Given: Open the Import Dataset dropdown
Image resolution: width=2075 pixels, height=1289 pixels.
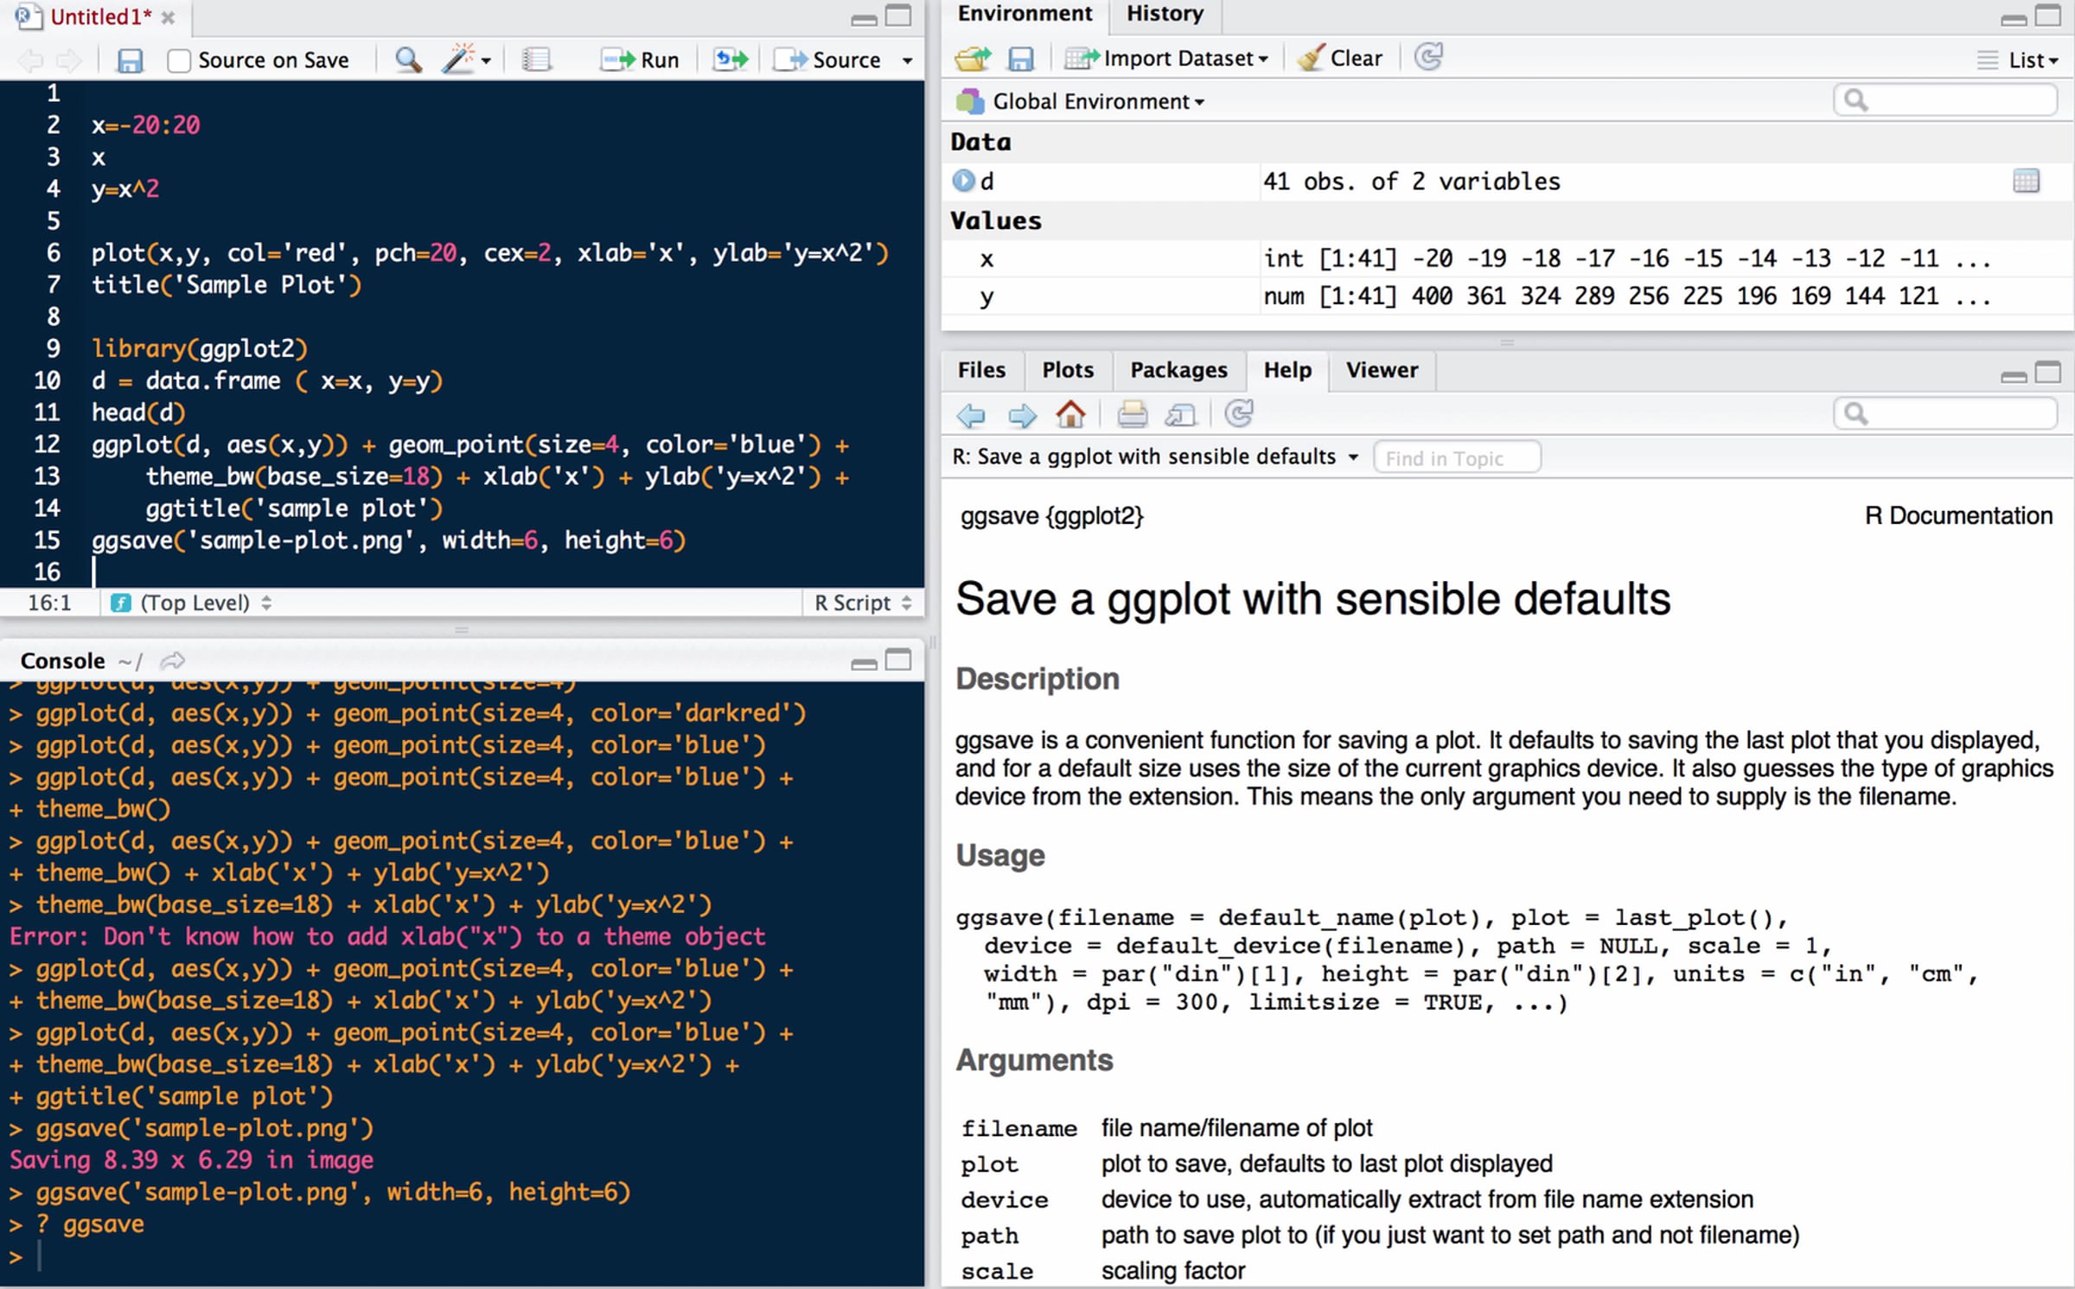Looking at the screenshot, I should click(1166, 58).
